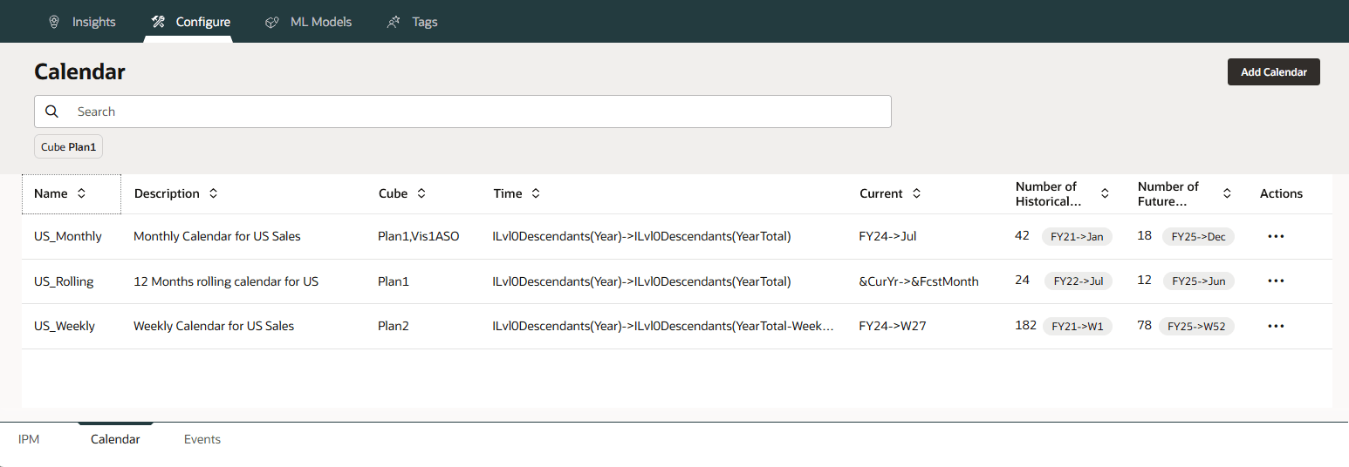Click the FY21->W1 historical badge

pos(1078,327)
